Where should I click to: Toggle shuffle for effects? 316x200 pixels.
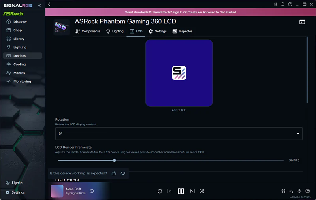coord(202,191)
